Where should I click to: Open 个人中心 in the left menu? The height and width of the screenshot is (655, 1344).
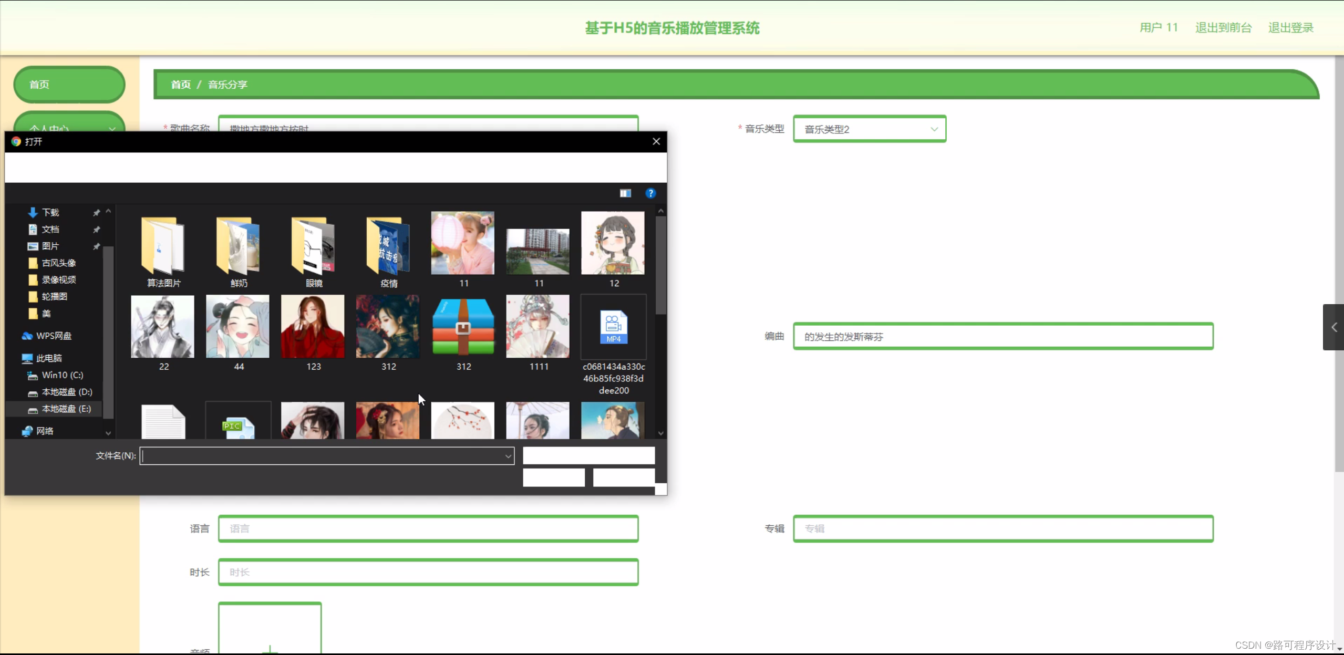[69, 128]
